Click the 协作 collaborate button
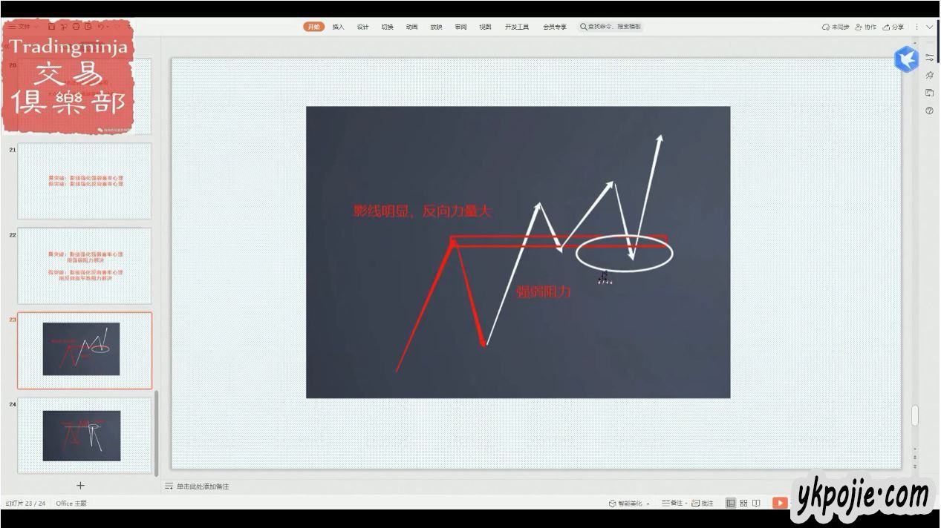Viewport: 941px width, 528px height. [865, 27]
